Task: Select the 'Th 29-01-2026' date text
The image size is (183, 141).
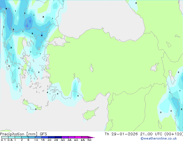Action: click(x=121, y=134)
